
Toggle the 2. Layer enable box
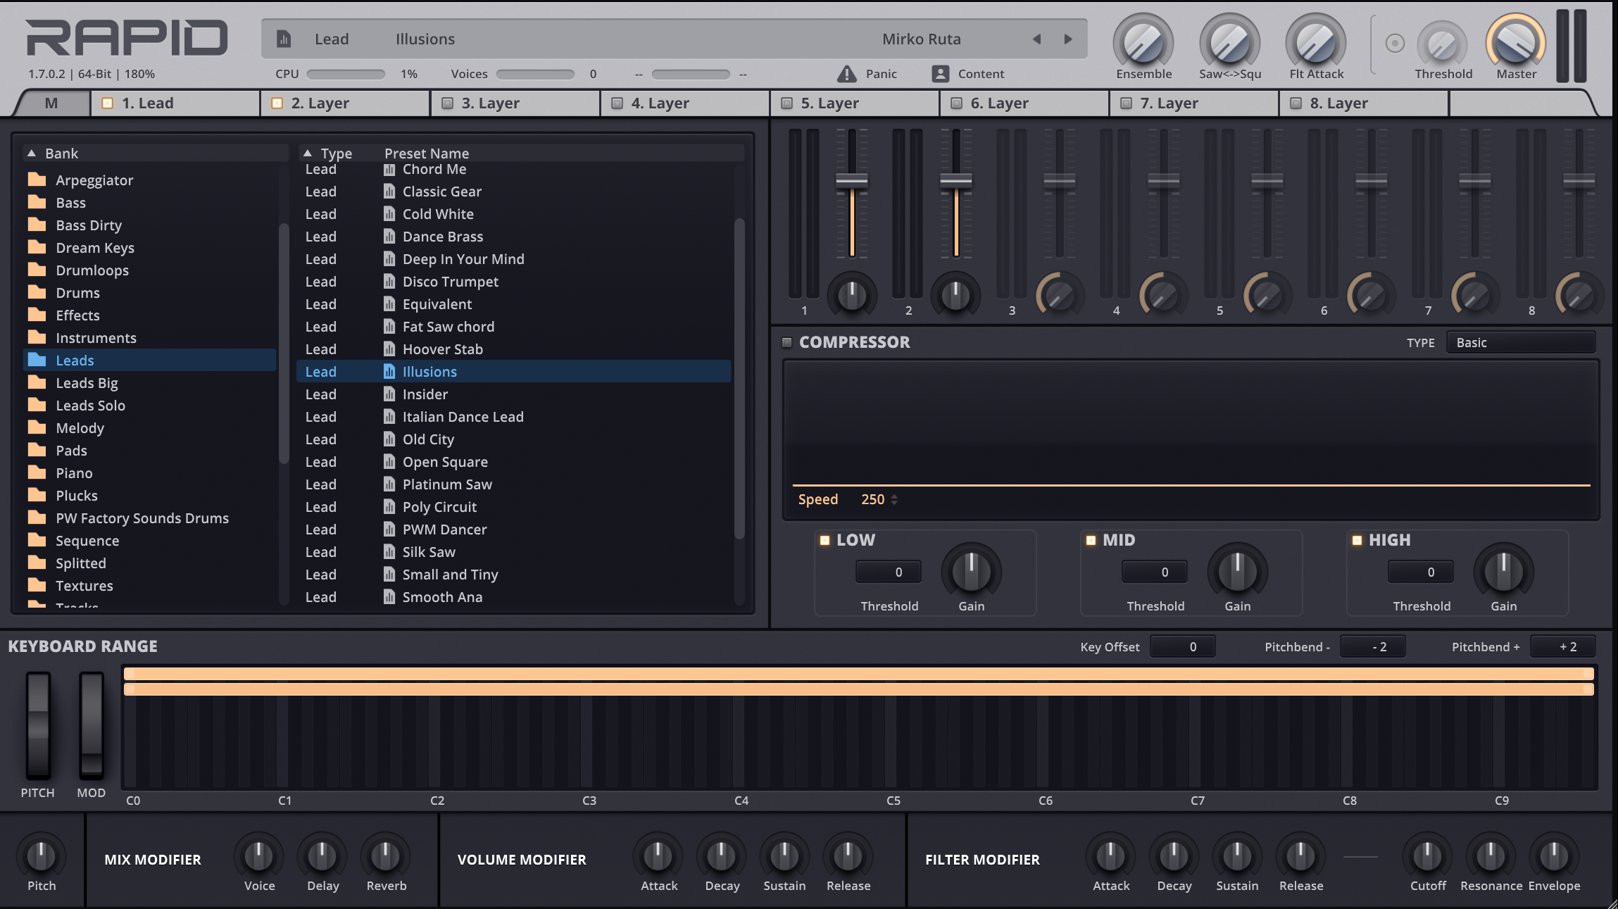(277, 104)
